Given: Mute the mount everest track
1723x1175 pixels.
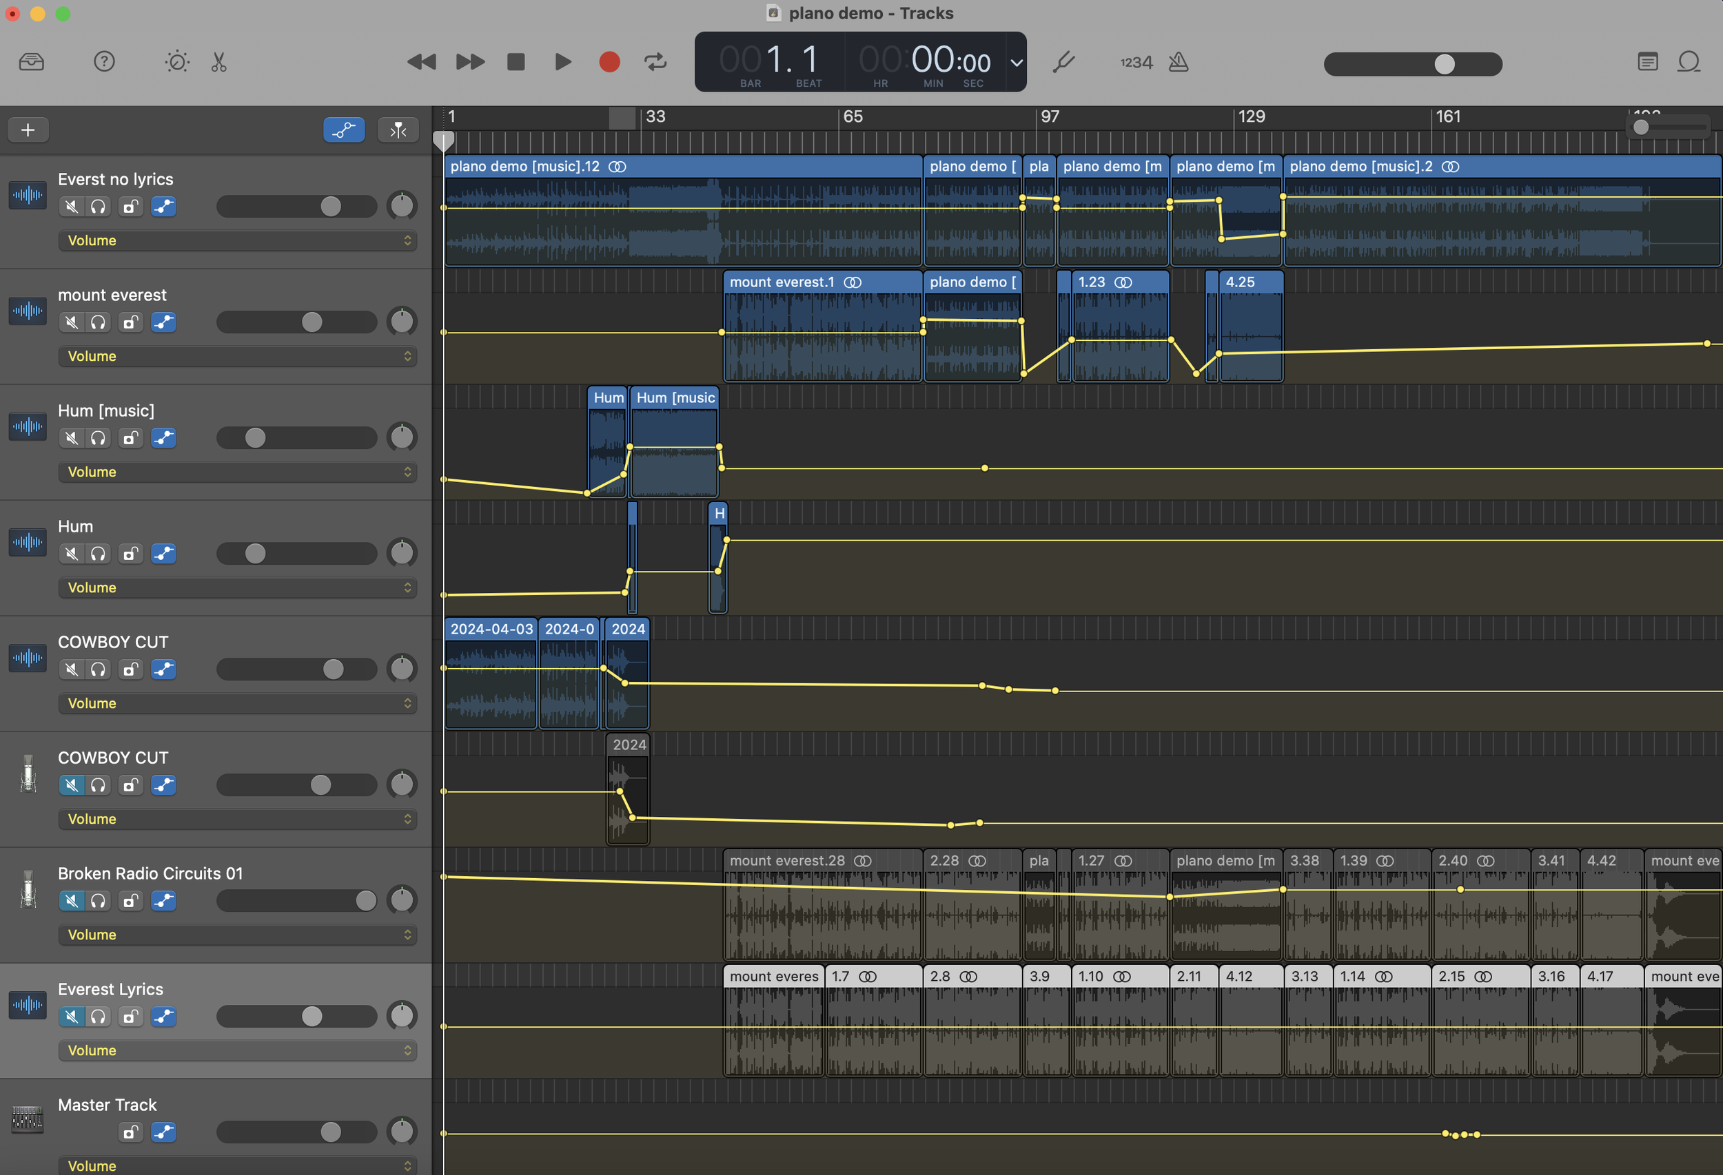Looking at the screenshot, I should coord(71,322).
